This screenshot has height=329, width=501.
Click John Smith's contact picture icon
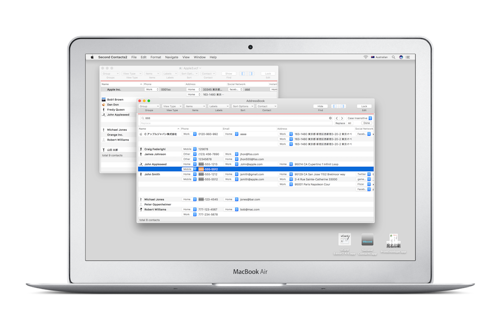coord(141,174)
